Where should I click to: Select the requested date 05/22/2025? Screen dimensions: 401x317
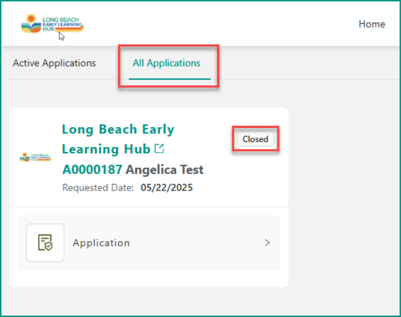(x=166, y=188)
